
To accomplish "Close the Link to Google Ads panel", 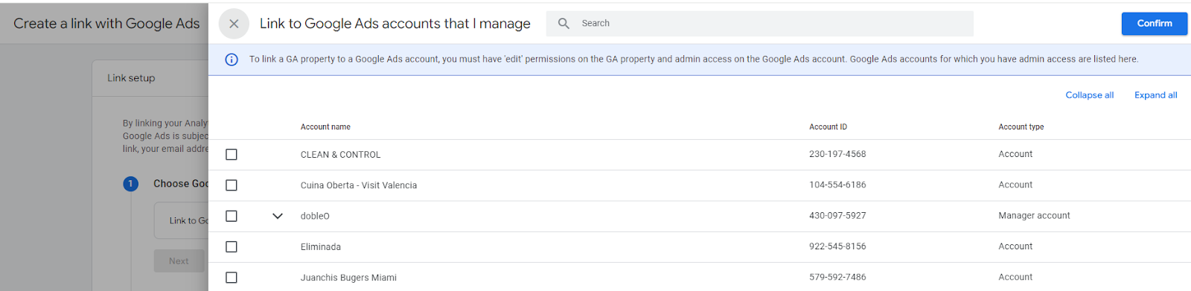I will (x=234, y=24).
